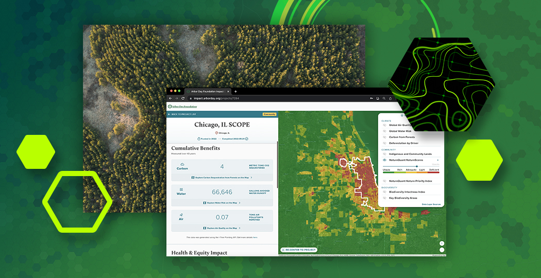This screenshot has width=541, height=278.
Task: Open Explore Air Quality on the Map
Action: 222,228
